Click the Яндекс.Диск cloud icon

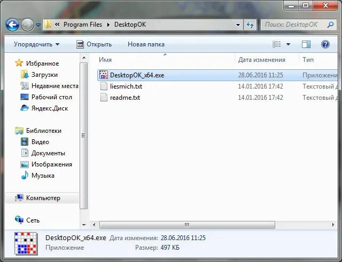point(25,108)
